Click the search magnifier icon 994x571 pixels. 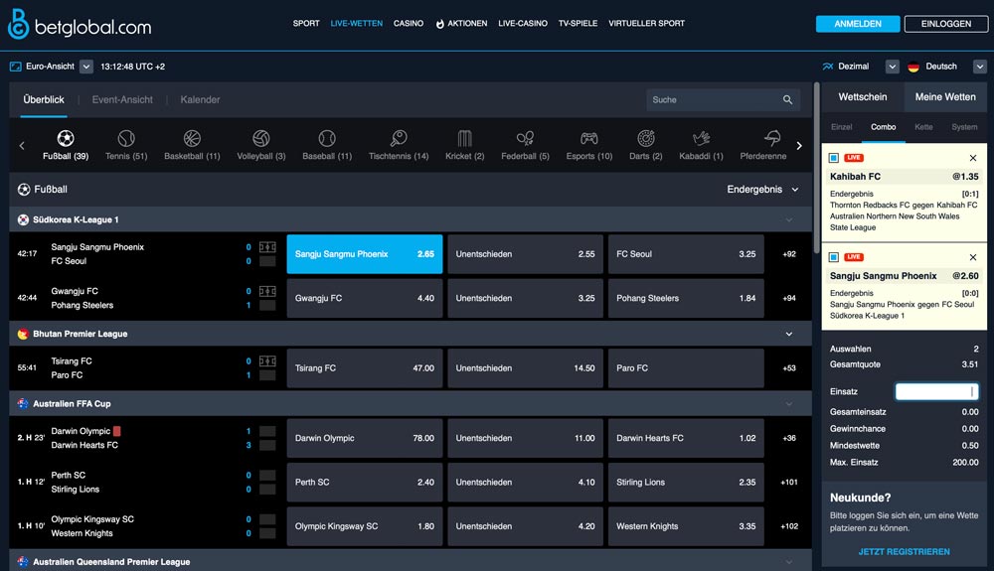(787, 100)
